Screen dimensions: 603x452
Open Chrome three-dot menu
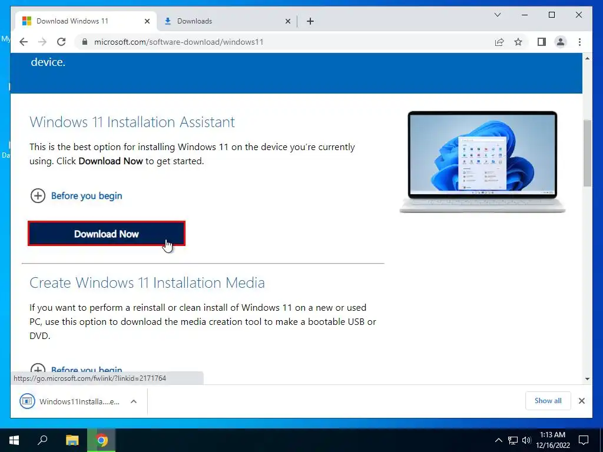tap(579, 42)
